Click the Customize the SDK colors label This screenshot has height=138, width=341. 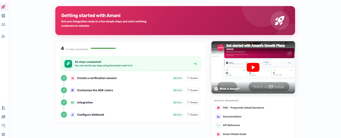pyautogui.click(x=95, y=90)
